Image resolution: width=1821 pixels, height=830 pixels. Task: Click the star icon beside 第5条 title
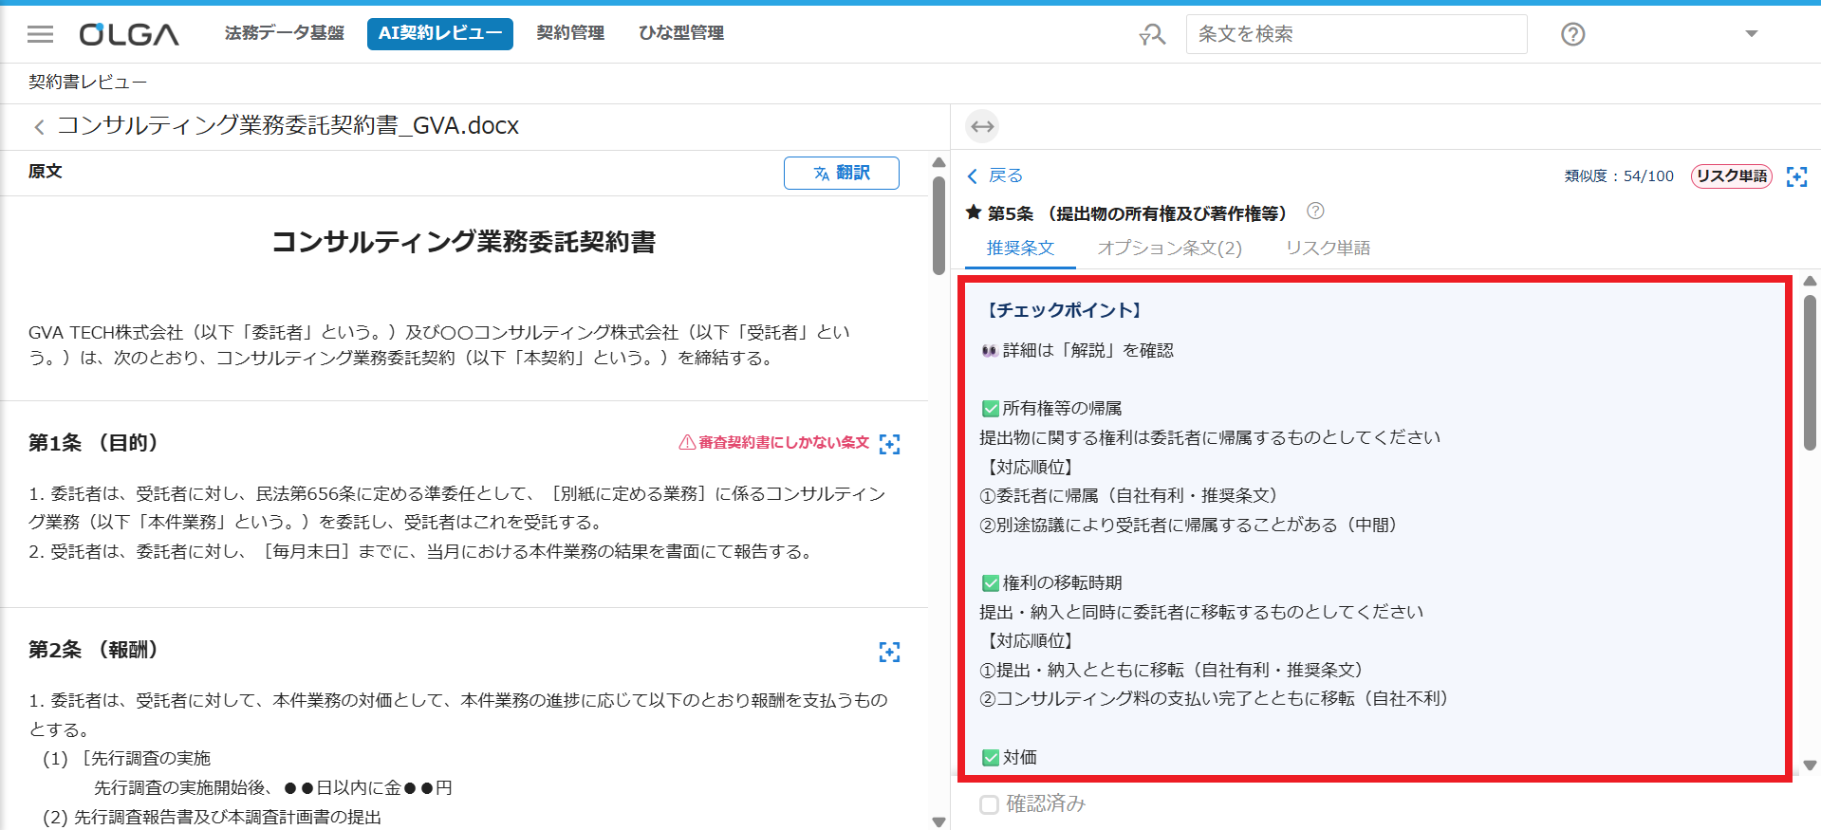[x=974, y=212]
